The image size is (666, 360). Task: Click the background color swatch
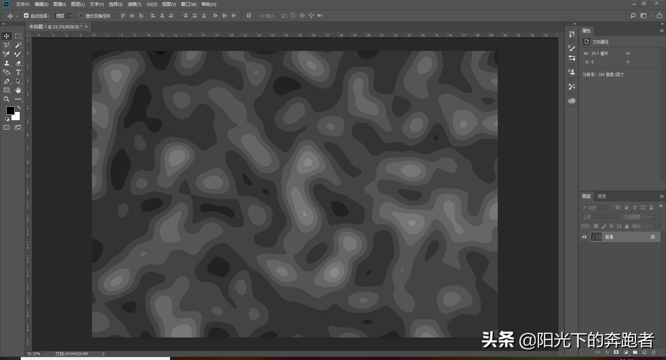click(16, 117)
